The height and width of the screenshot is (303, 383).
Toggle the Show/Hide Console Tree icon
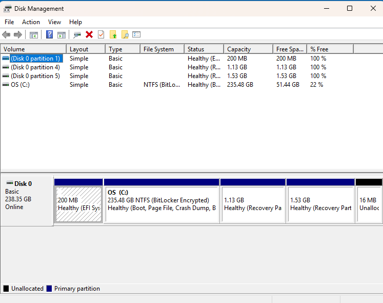pos(34,35)
